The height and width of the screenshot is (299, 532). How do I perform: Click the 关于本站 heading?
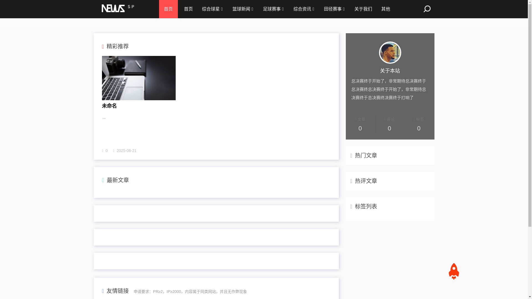pos(390,71)
